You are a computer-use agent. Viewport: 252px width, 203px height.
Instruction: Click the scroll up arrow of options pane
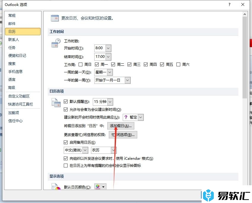tap(245, 14)
